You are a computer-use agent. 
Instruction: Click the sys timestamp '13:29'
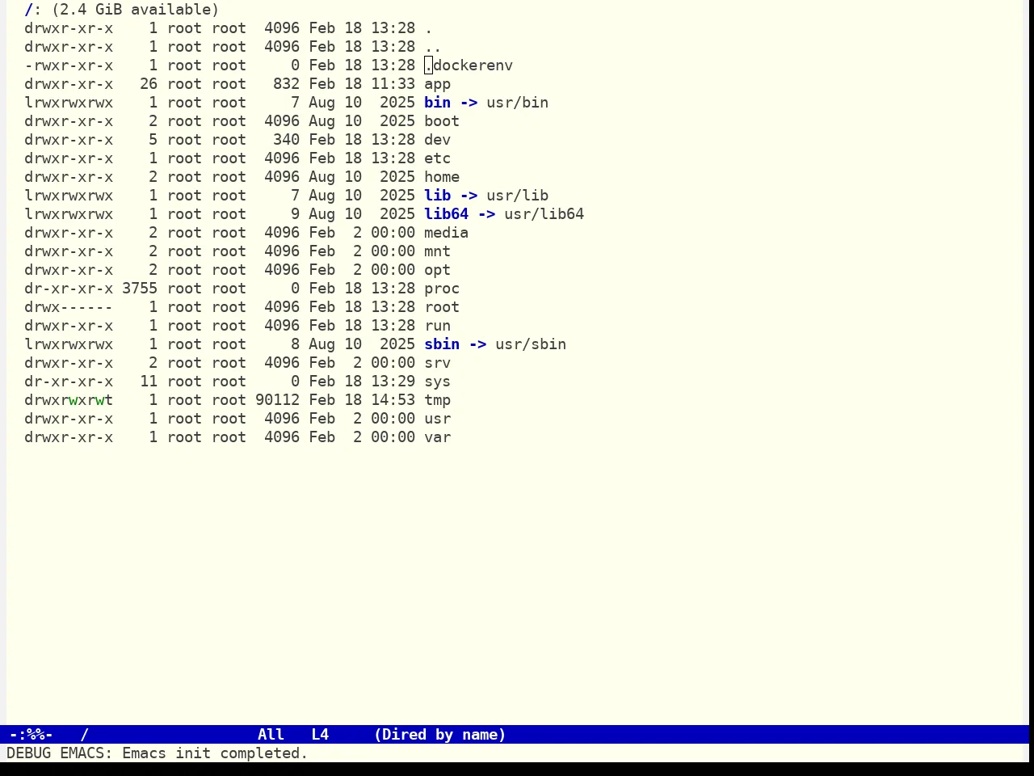tap(393, 382)
